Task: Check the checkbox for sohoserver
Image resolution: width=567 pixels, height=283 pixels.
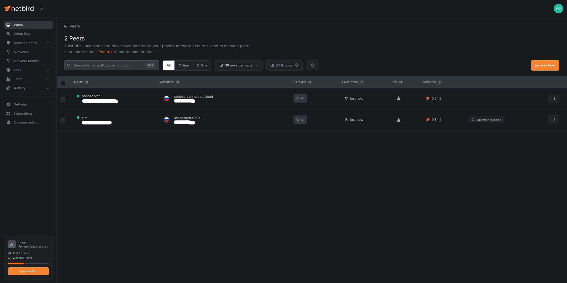Action: coord(63,100)
